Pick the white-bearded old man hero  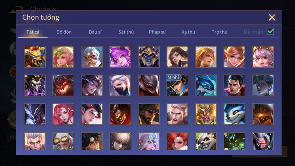pyautogui.click(x=92, y=57)
